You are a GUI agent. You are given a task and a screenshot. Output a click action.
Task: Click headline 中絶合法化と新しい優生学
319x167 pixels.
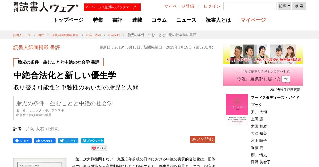point(65,76)
